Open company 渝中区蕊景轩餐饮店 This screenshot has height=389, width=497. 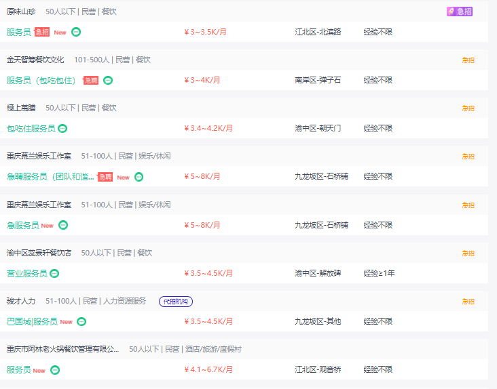tap(39, 253)
